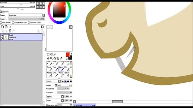Viewport: 193px width, 108px height.
Task: Click the zoom in plus button
Action: [40, 3]
